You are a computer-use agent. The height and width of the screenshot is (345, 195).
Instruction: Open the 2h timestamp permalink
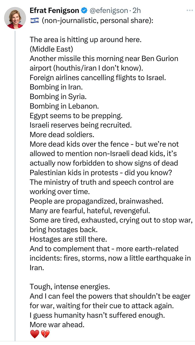click(136, 11)
